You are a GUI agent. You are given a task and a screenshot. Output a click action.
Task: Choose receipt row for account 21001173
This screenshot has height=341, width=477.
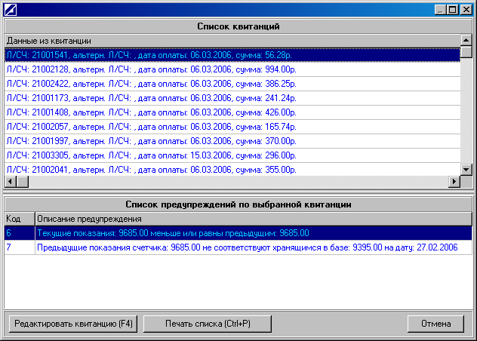click(151, 97)
